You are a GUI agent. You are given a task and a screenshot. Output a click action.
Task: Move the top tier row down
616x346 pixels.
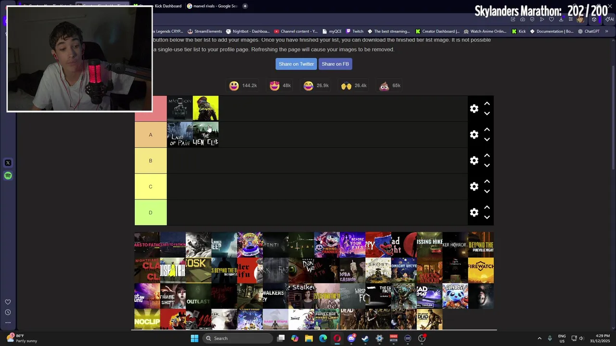[x=487, y=114]
